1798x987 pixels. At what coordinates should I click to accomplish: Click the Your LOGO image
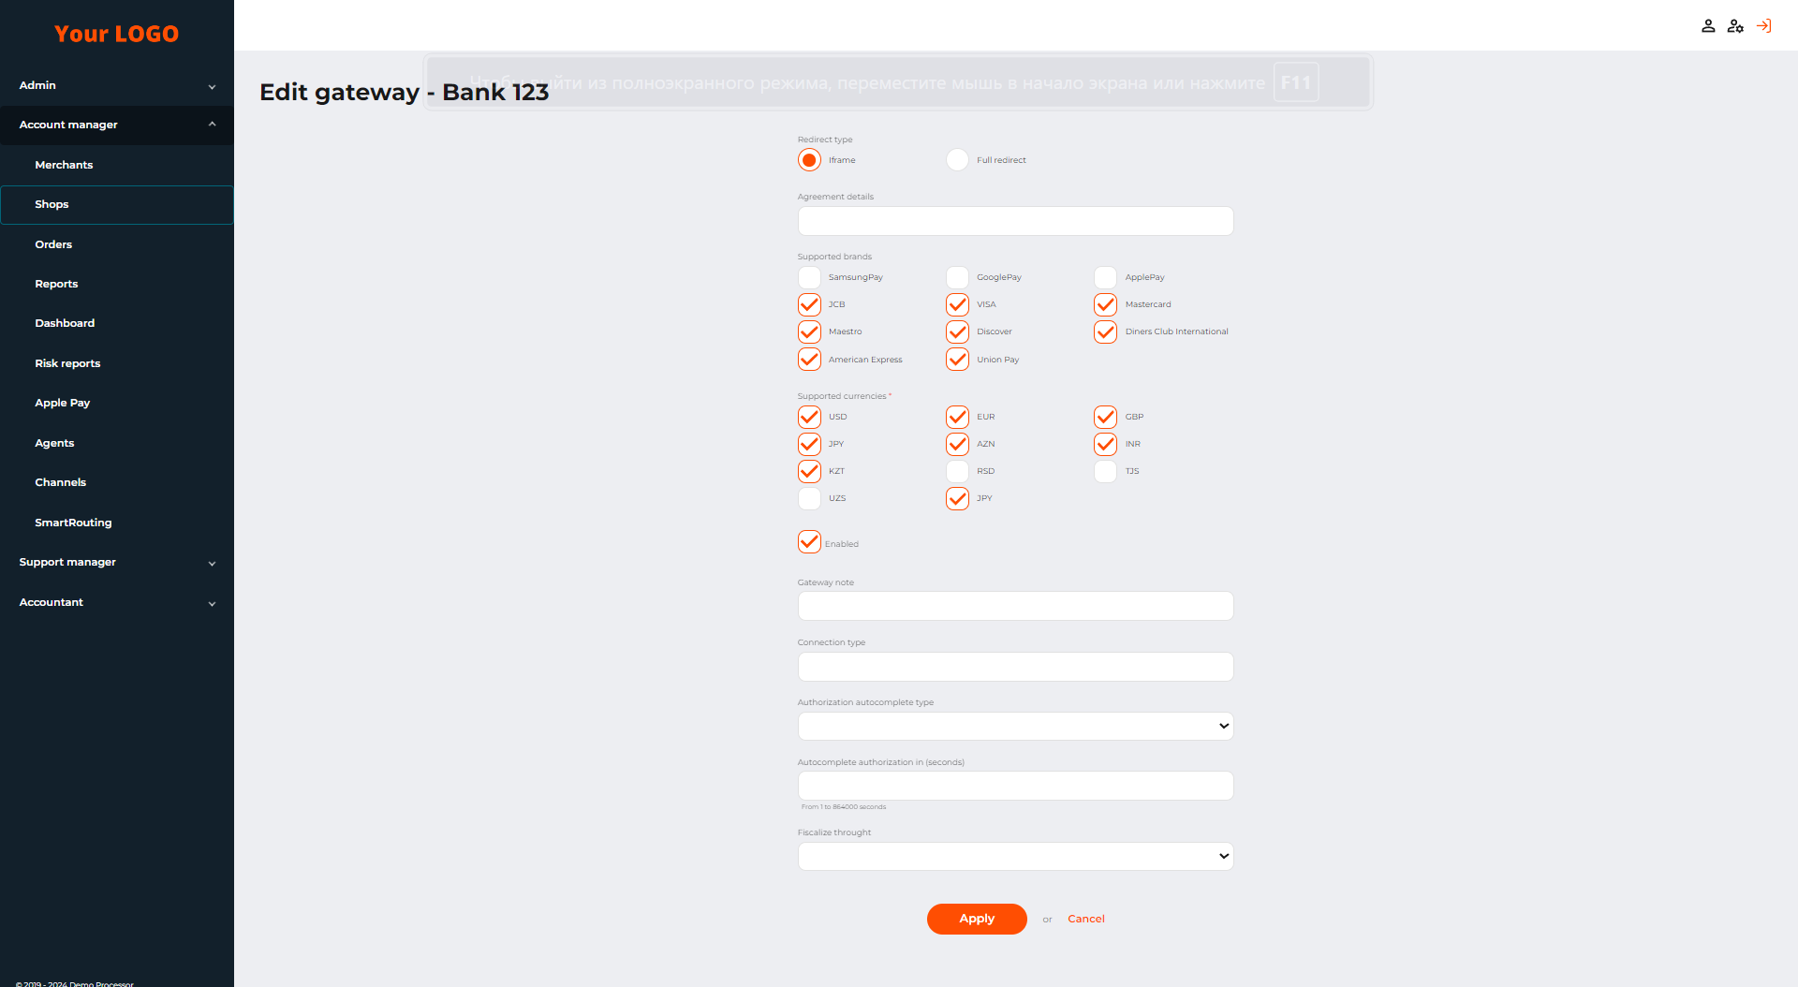116,34
